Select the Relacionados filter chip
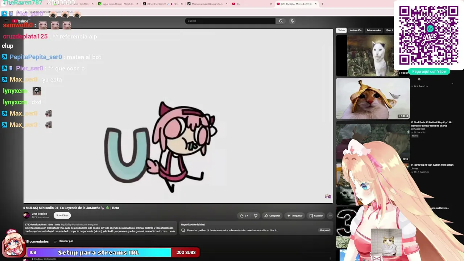464x261 pixels. coord(374,30)
